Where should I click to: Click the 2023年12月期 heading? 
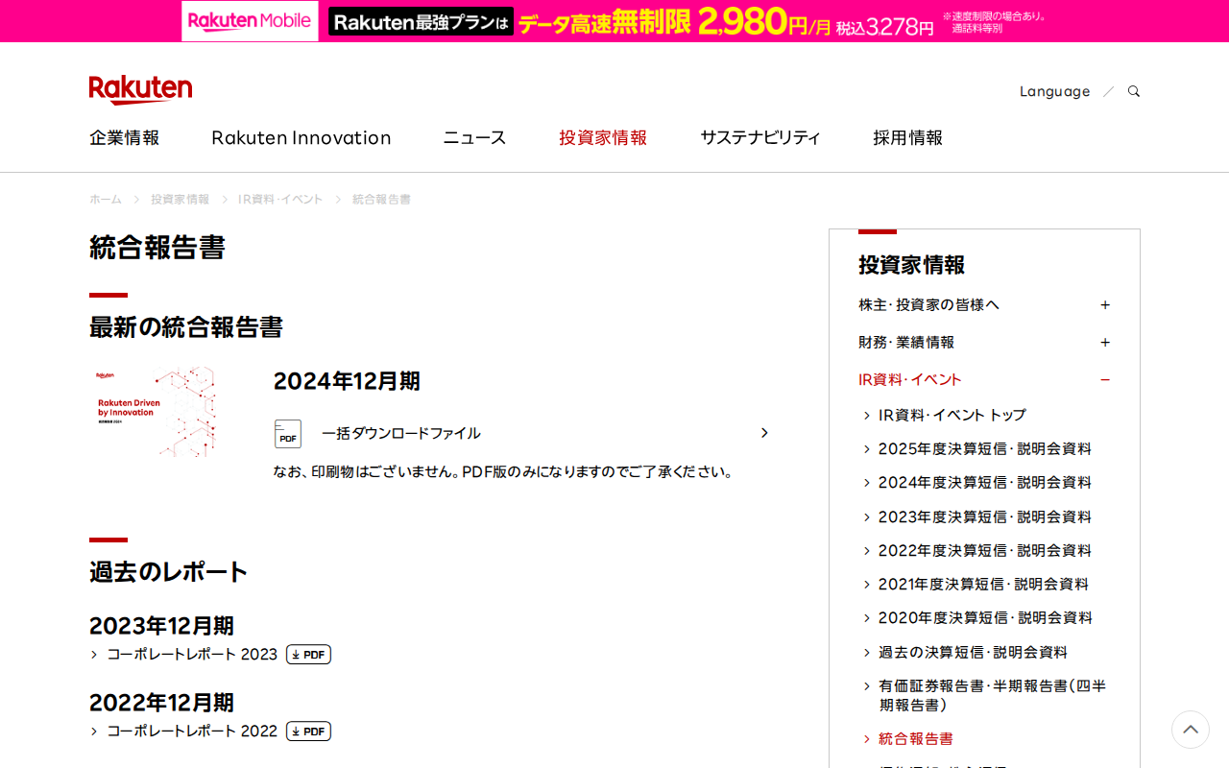161,626
